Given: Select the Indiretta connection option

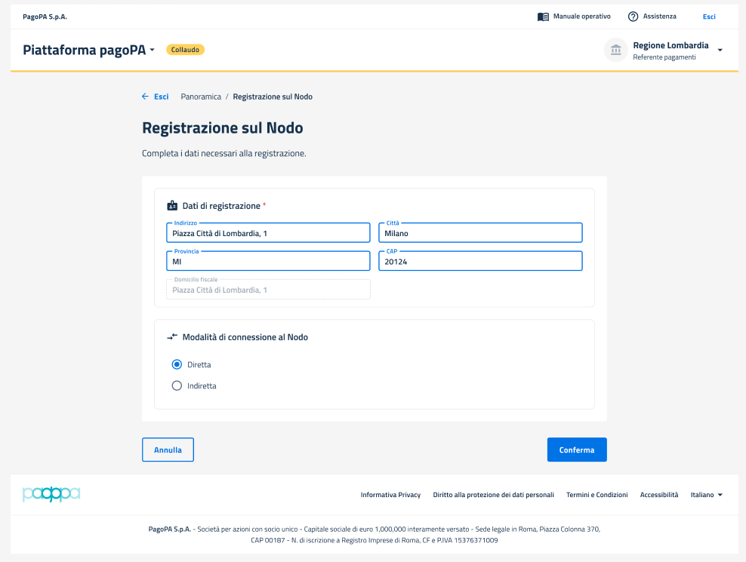Looking at the screenshot, I should pos(177,385).
